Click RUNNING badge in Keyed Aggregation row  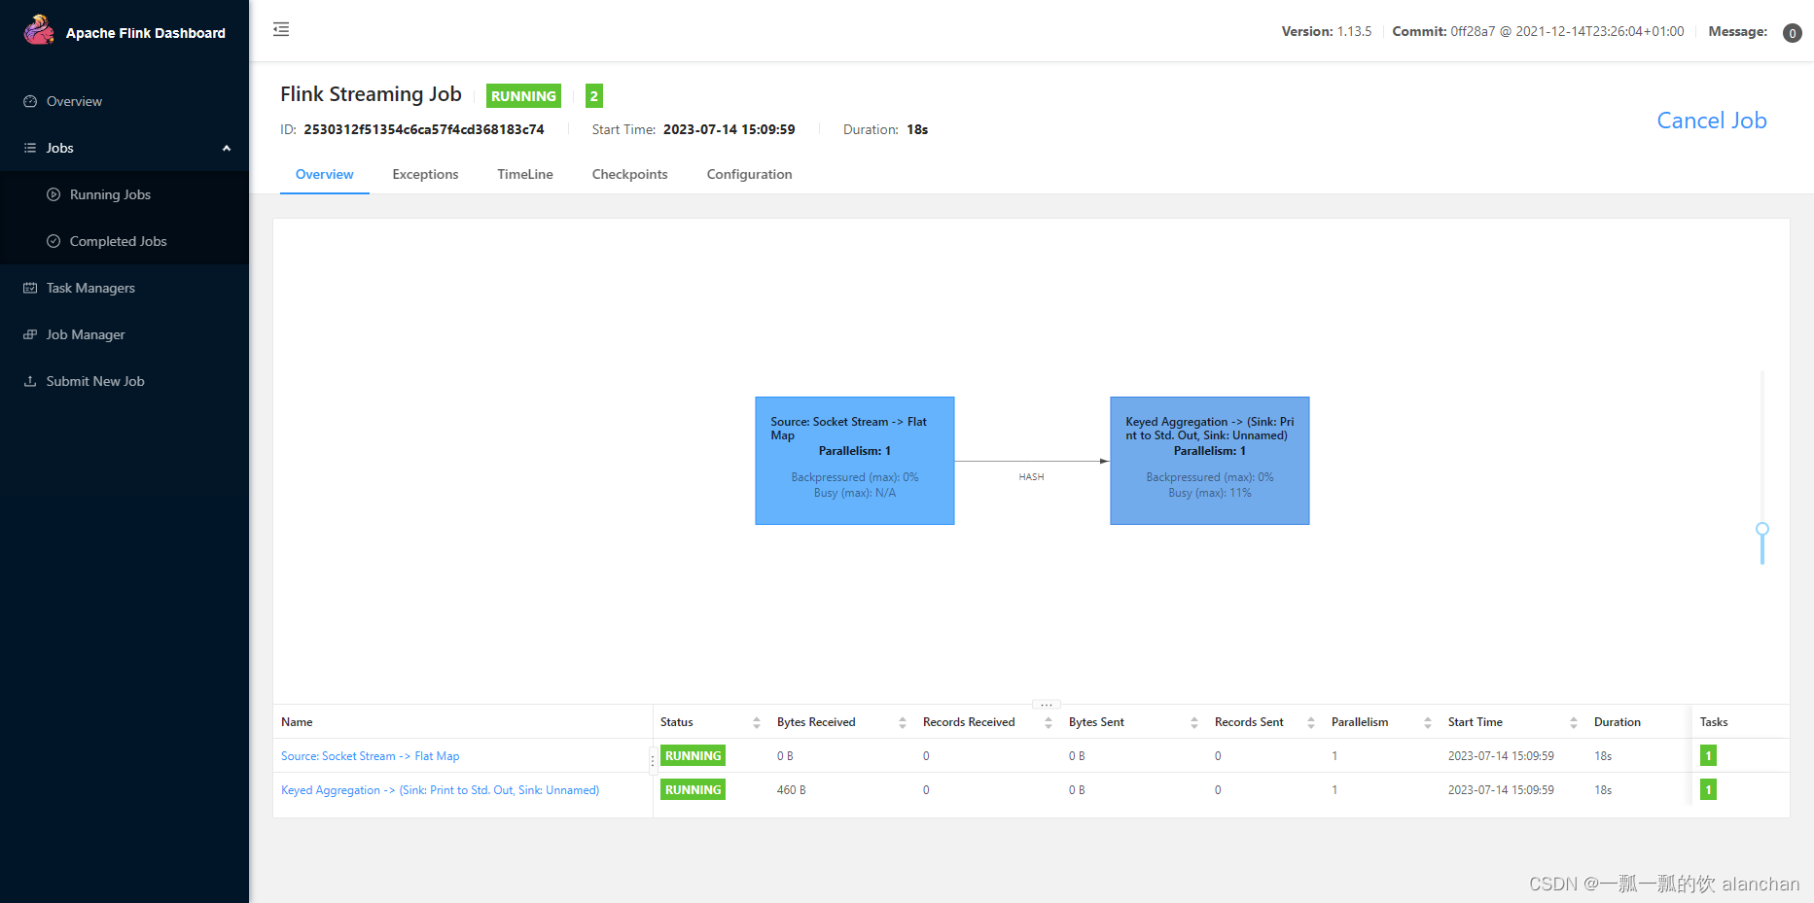click(693, 789)
